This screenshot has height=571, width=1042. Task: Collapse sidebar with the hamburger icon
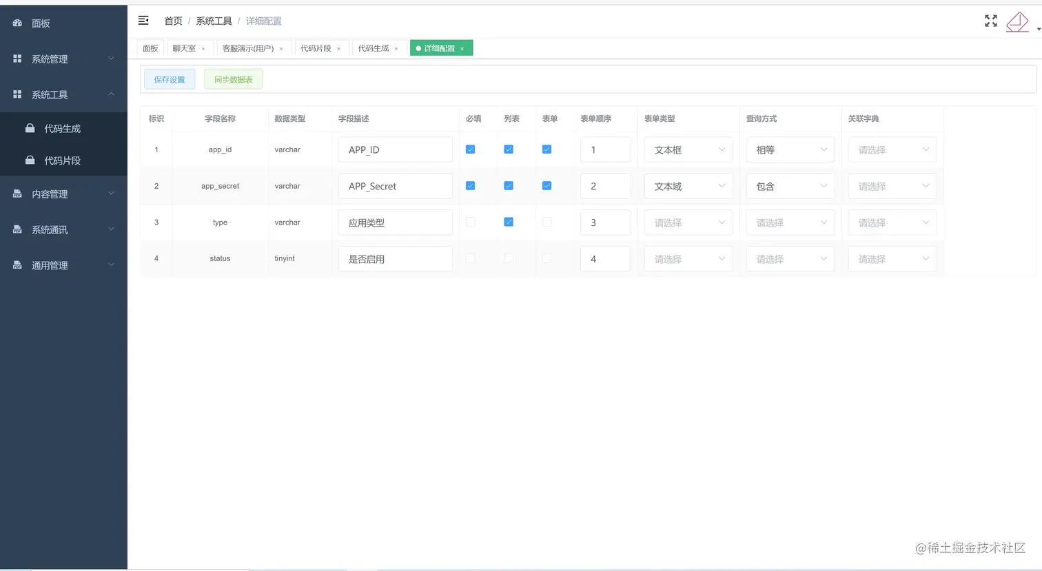[143, 21]
